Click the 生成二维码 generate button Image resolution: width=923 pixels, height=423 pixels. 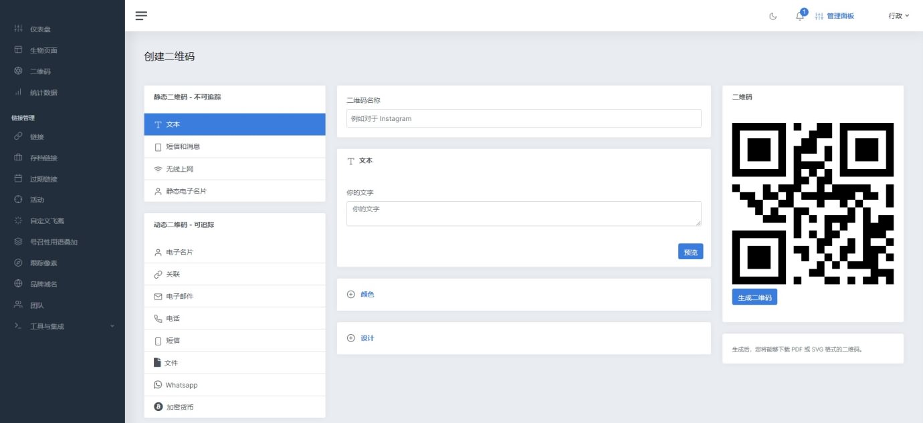coord(754,297)
